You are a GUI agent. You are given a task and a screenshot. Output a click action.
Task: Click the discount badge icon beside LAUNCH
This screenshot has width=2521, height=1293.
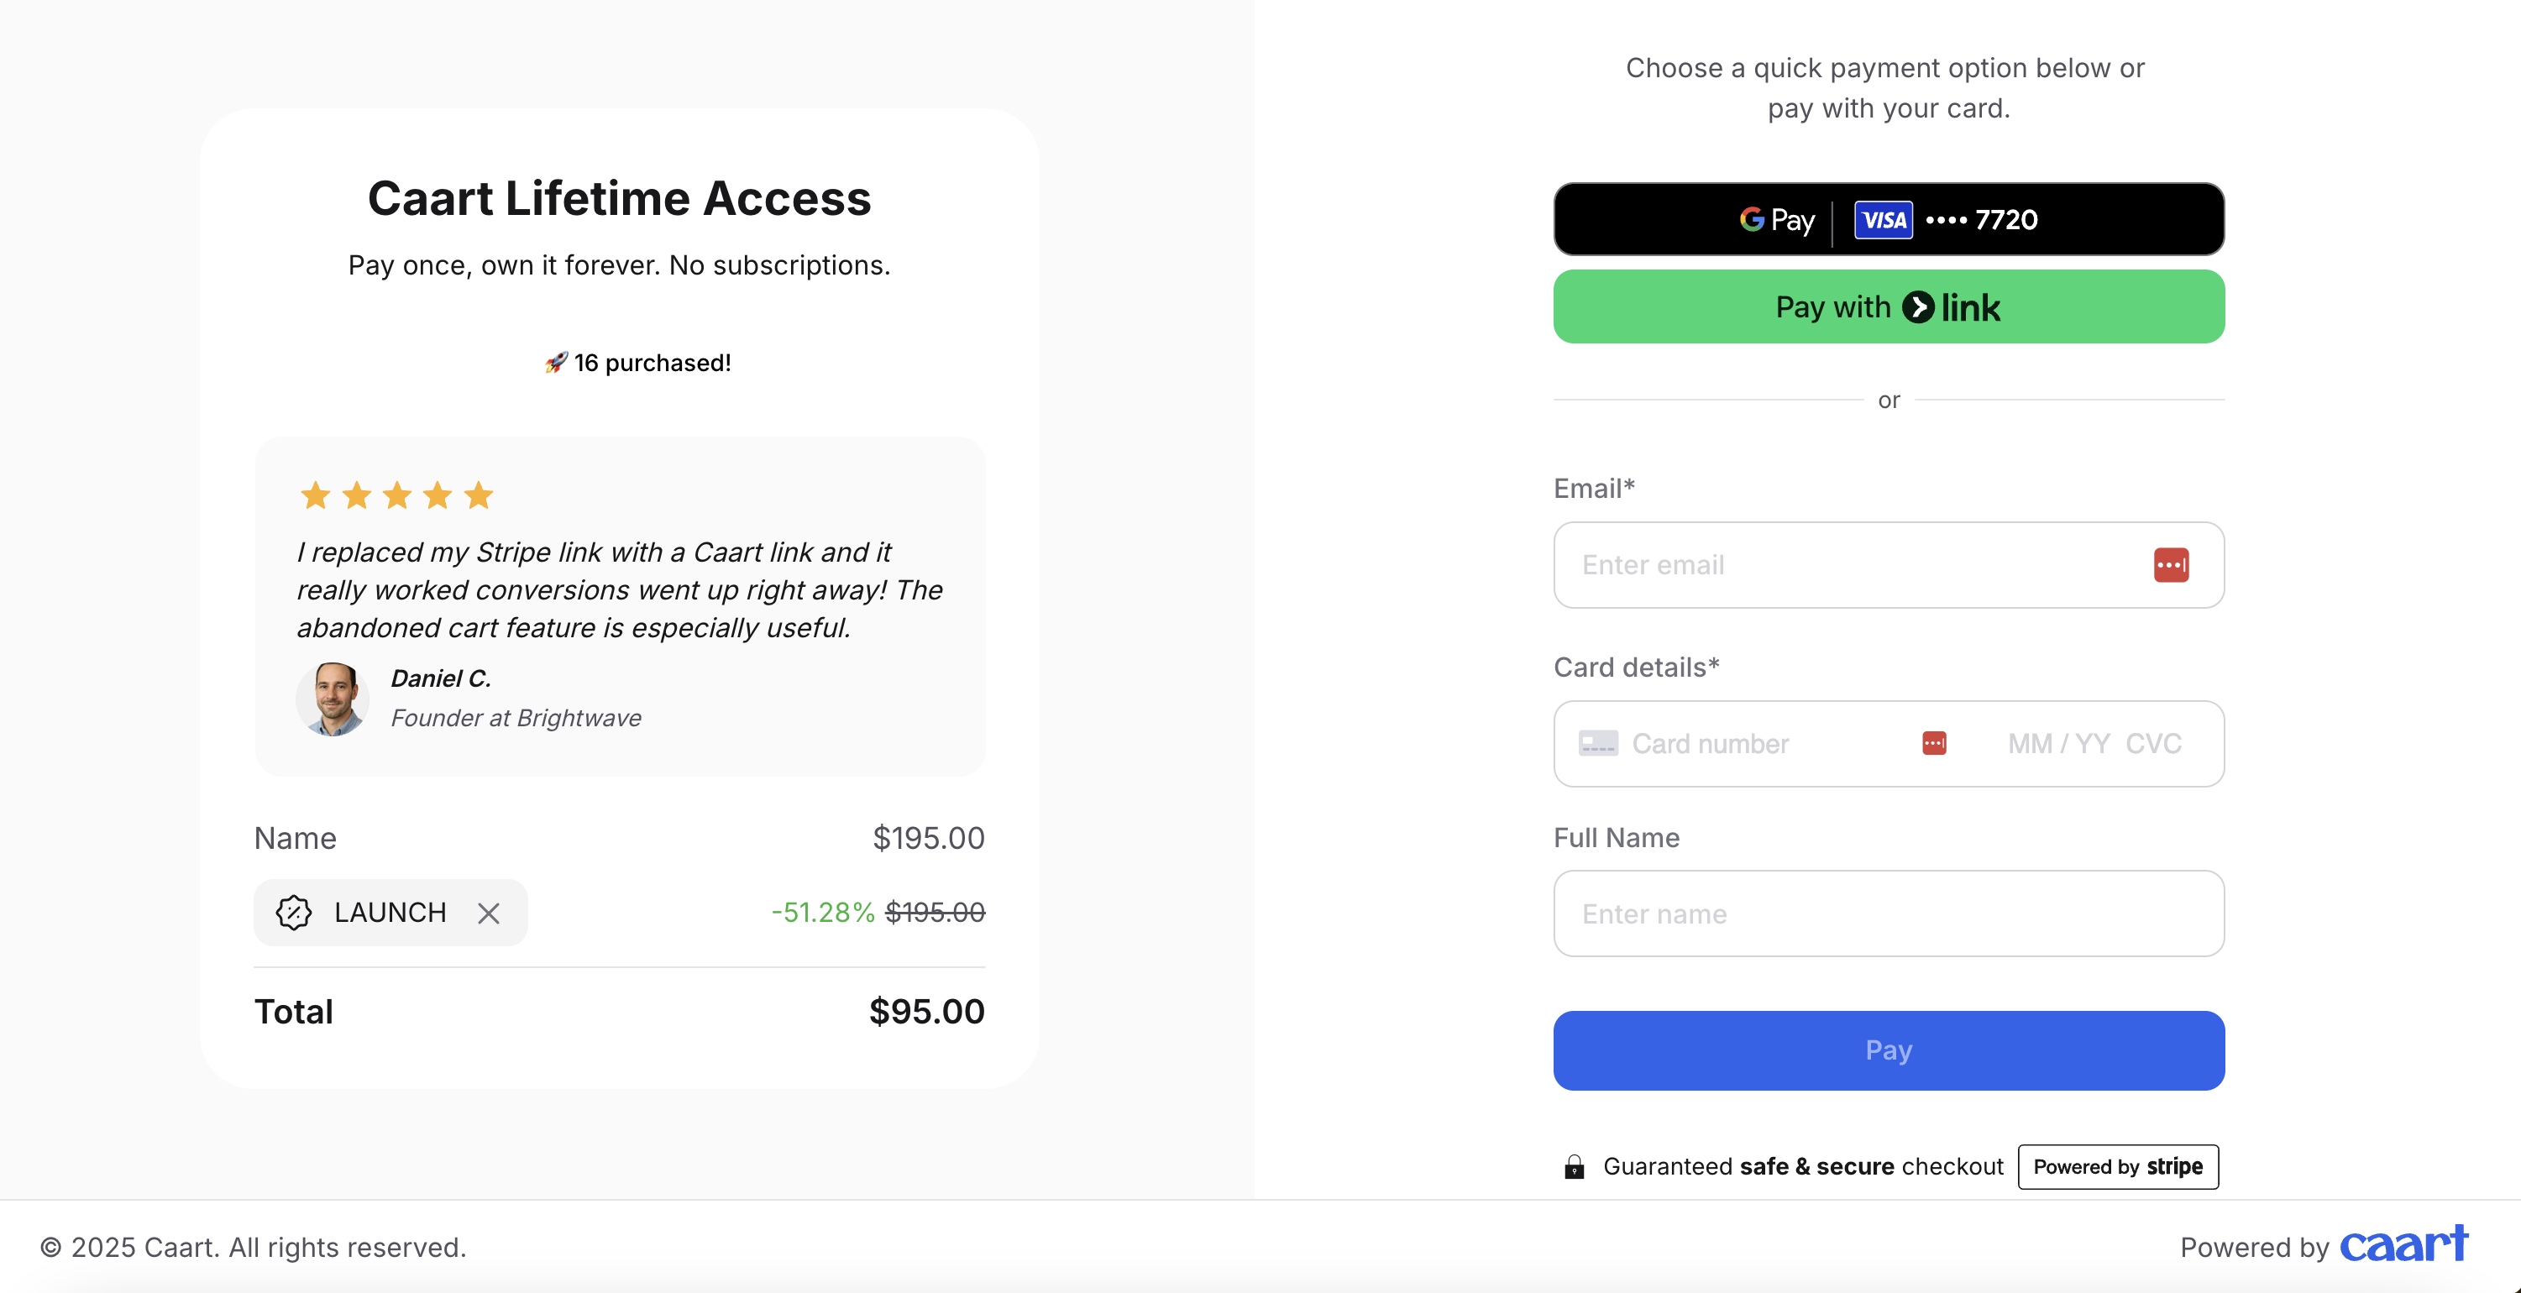(292, 913)
